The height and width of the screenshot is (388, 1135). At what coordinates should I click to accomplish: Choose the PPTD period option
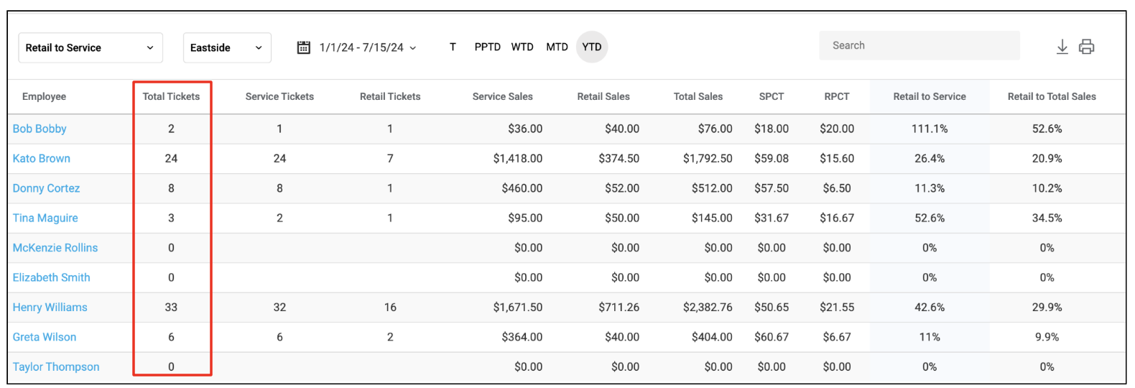[487, 47]
